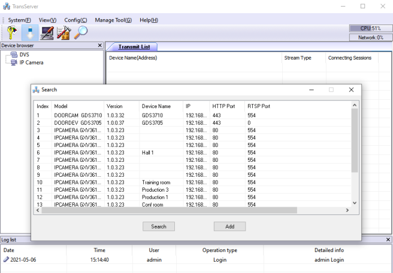Screen dimensions: 393x273
Task: Open the Config menu
Action: (x=75, y=20)
